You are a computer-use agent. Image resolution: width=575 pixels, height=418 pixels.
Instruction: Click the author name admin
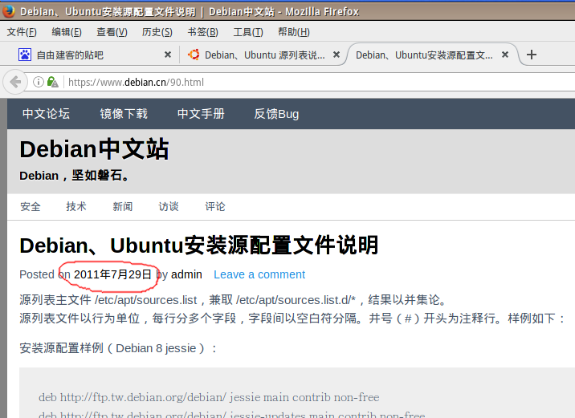[186, 274]
